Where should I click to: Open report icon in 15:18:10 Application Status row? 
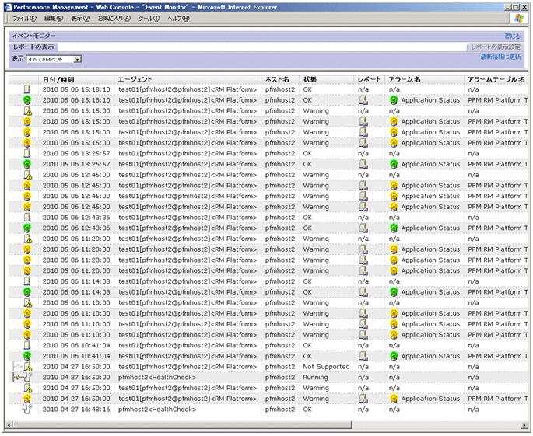coord(363,100)
